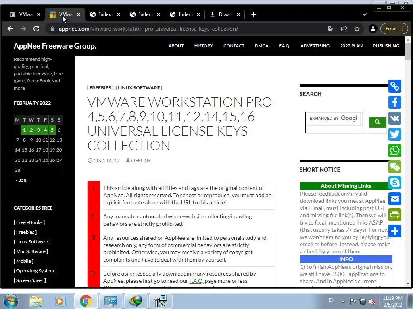Open the FREEBIES category link
The height and width of the screenshot is (309, 413).
point(100,87)
